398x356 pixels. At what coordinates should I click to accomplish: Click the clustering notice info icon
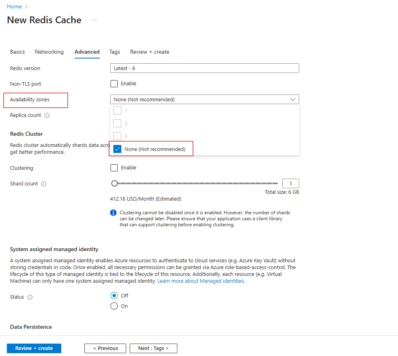(x=113, y=213)
